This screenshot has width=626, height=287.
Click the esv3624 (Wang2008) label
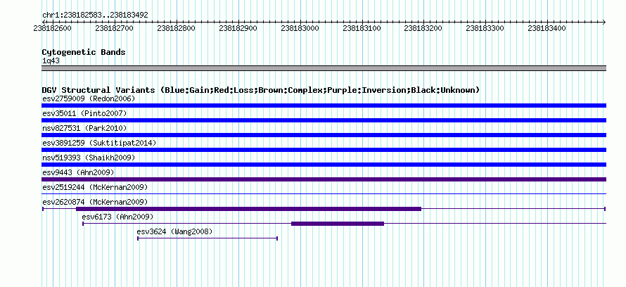click(x=174, y=231)
